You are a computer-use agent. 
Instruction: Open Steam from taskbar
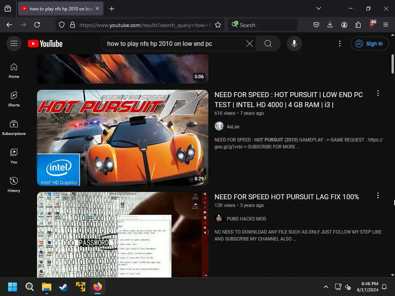click(x=63, y=287)
